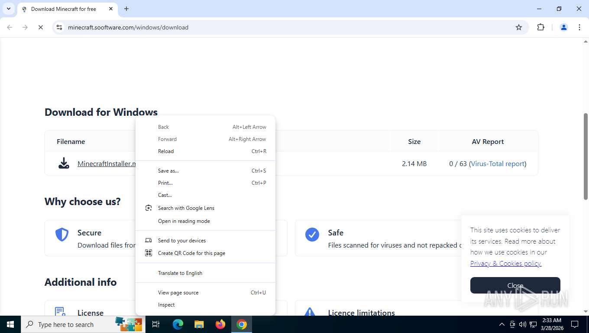View site information icon in address bar

click(60, 27)
